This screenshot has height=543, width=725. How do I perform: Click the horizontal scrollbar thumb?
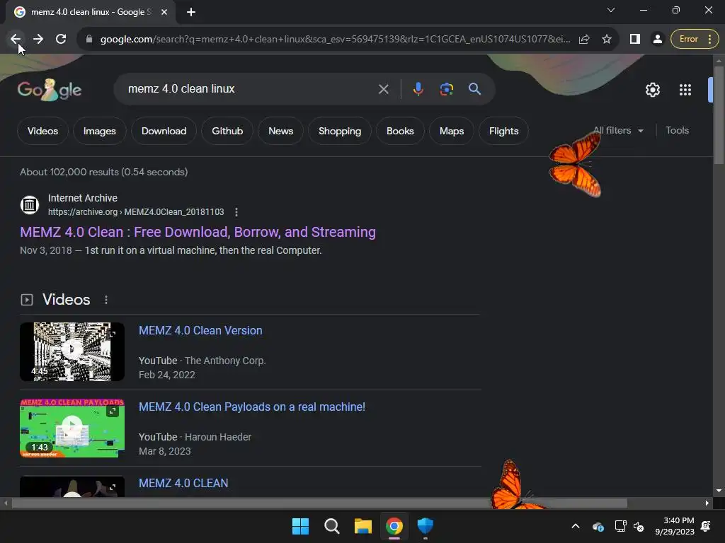(319, 503)
